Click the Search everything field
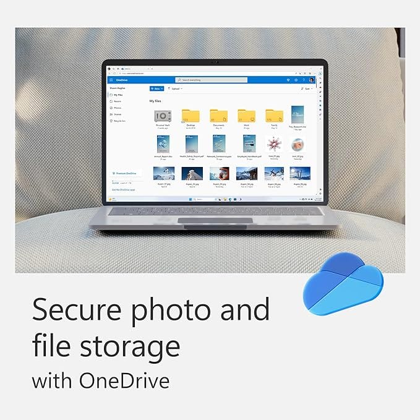 pos(212,80)
